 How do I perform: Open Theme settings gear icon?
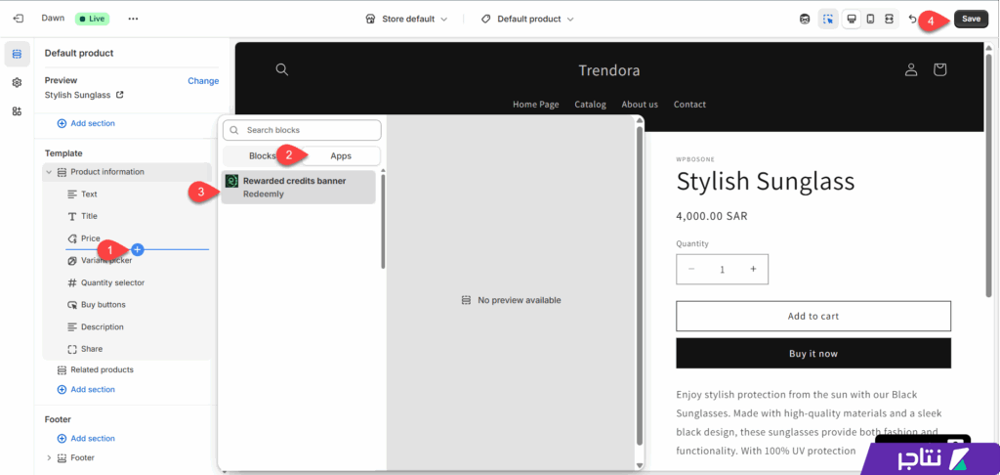click(18, 82)
